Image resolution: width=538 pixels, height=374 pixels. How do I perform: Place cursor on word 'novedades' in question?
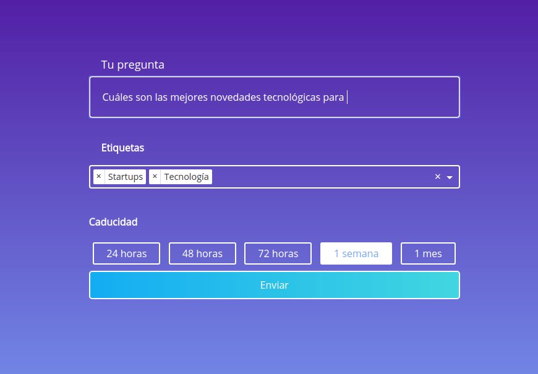tap(236, 97)
